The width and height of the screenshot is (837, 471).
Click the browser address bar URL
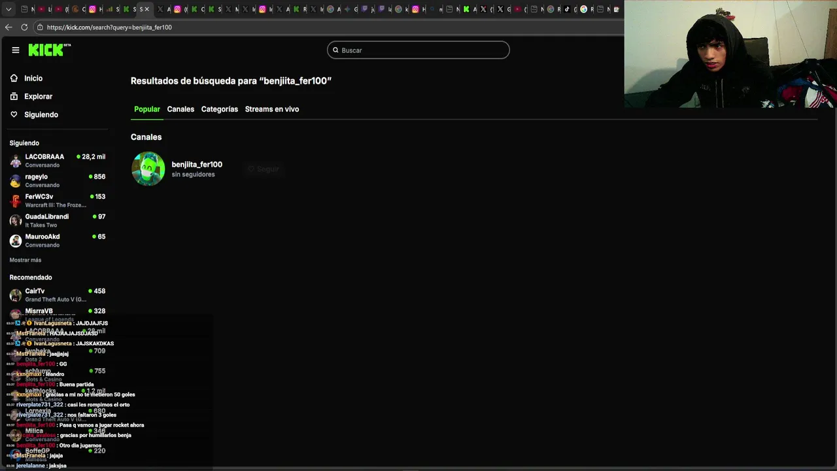tap(109, 27)
